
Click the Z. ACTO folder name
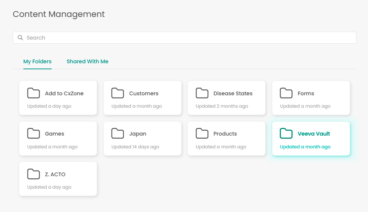[x=55, y=174]
